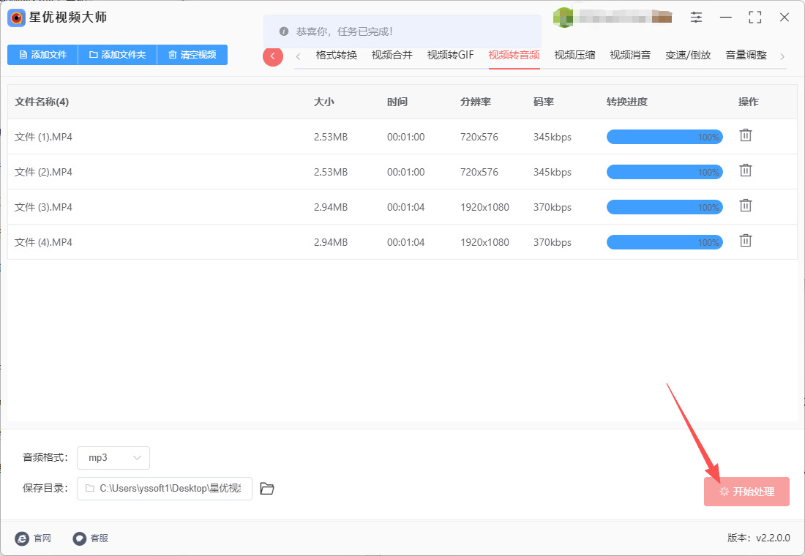
Task: Open the 官网 website link
Action: [x=34, y=538]
